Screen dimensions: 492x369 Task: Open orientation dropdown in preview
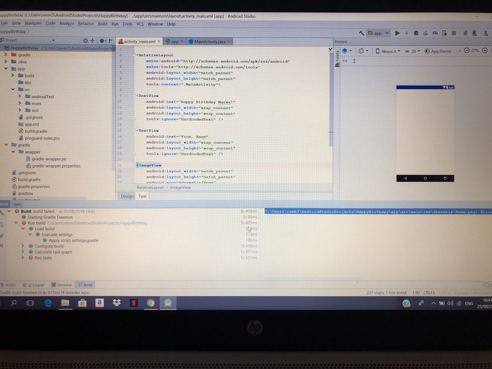(x=363, y=51)
